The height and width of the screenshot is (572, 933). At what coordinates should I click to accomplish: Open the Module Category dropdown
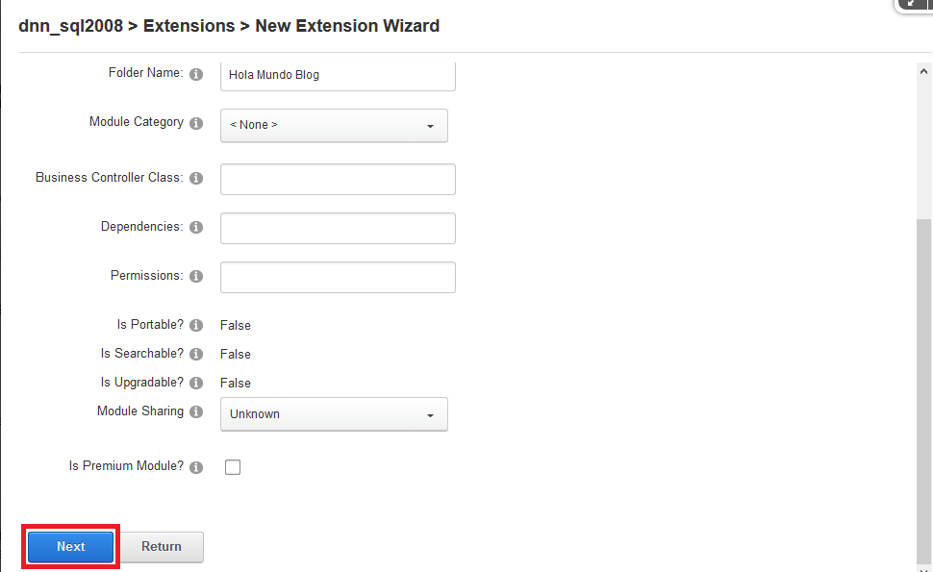(334, 126)
